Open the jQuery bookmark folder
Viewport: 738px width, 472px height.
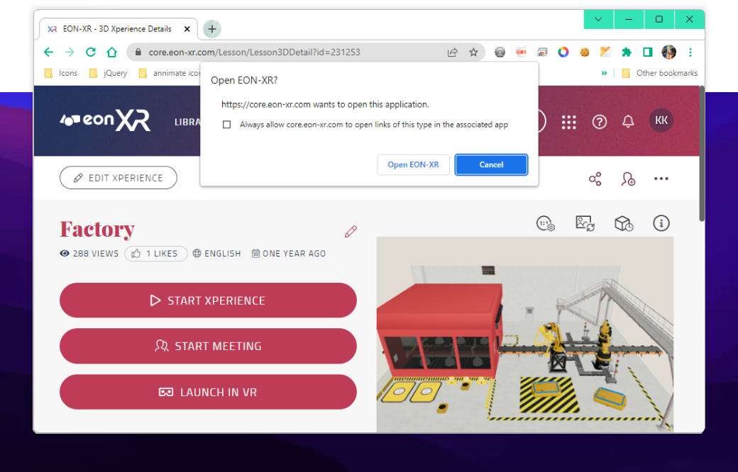click(109, 73)
